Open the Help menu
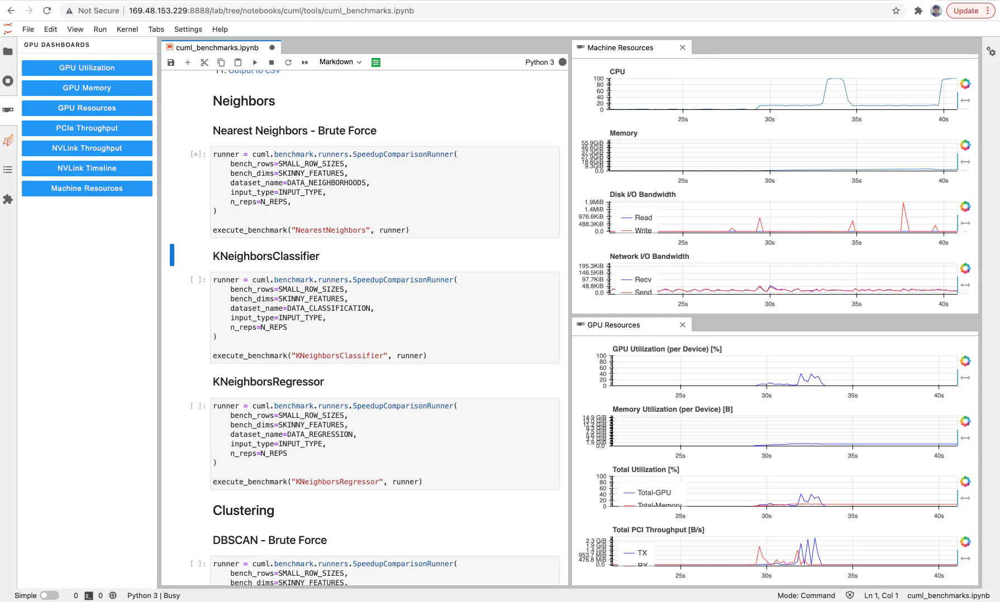 coord(220,29)
